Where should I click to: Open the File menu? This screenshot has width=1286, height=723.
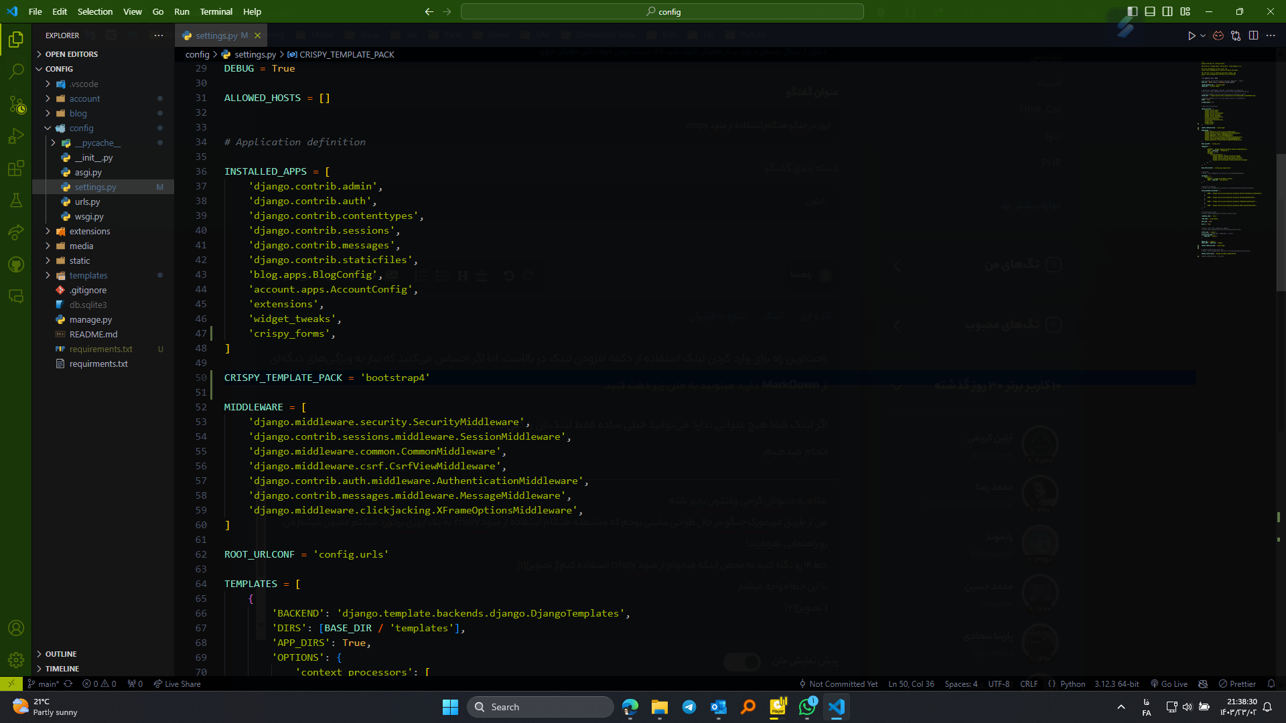click(35, 11)
